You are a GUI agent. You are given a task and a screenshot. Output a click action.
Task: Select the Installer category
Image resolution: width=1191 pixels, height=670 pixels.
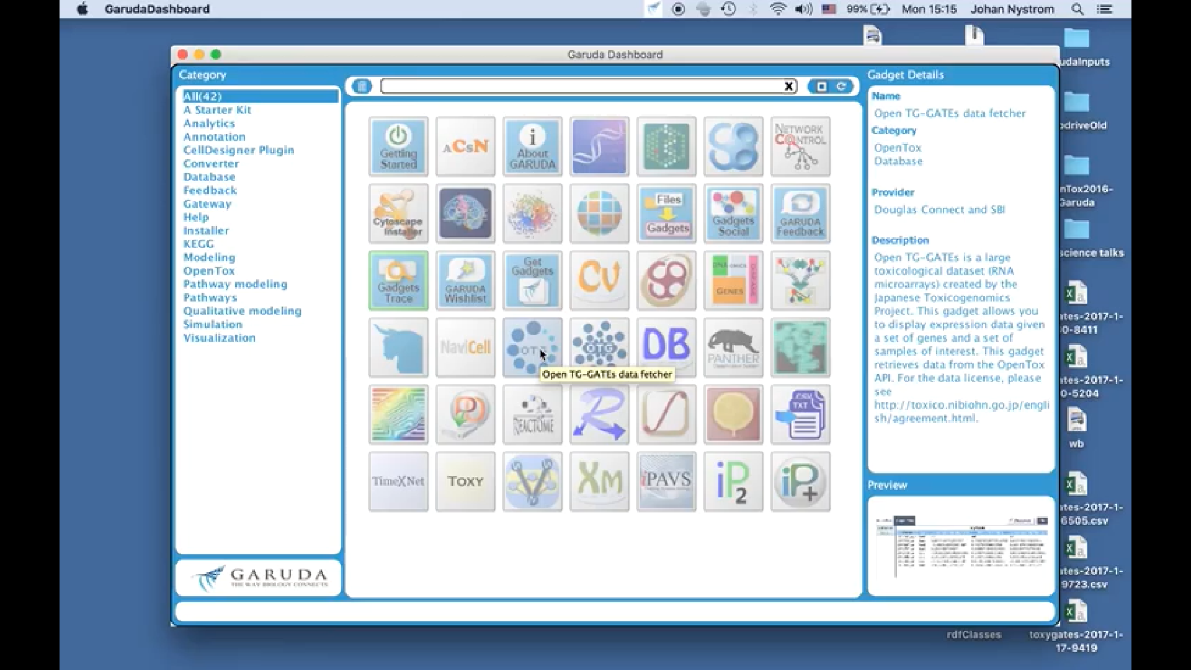[x=206, y=231]
